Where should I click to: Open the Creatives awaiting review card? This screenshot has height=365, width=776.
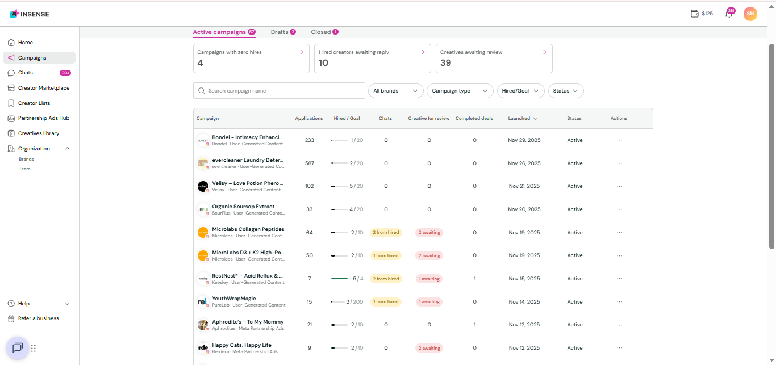(494, 58)
